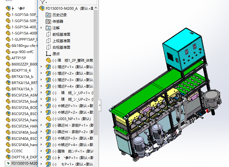
Task: Expand the 增近P<3> tree node
Action: (41, 80)
